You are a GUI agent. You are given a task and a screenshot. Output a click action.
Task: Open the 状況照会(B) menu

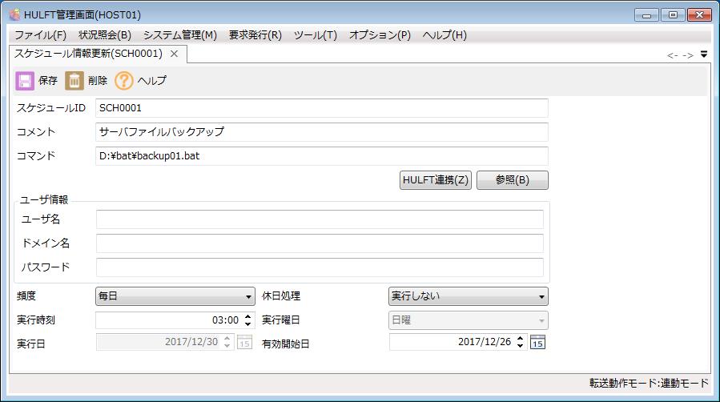point(105,35)
